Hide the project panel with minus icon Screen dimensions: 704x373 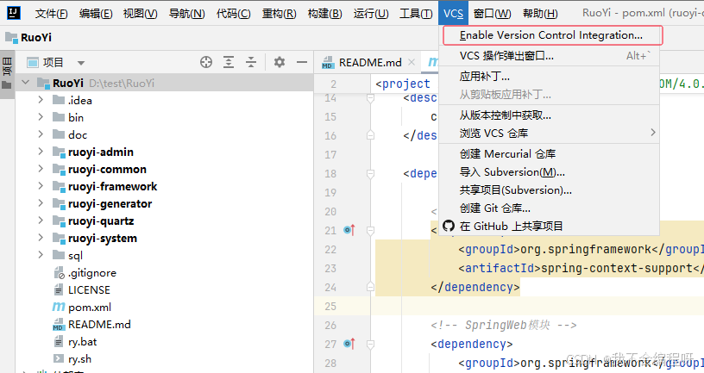tap(302, 62)
